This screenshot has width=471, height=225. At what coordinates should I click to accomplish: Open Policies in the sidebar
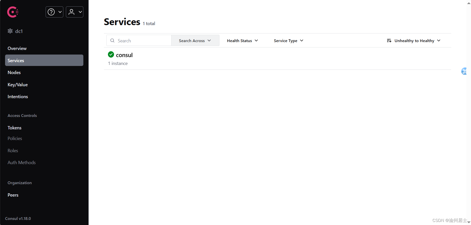tap(15, 139)
